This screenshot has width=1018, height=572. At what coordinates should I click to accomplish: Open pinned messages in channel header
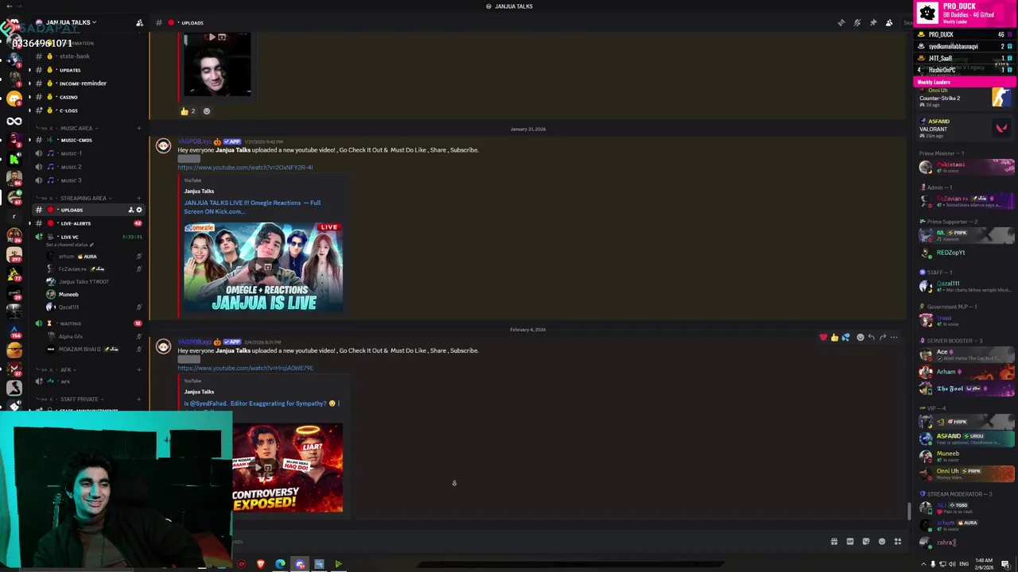click(x=872, y=22)
